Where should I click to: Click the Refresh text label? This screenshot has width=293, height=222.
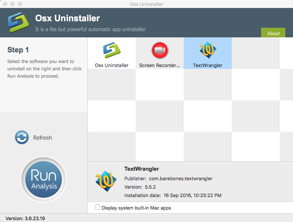pyautogui.click(x=43, y=138)
